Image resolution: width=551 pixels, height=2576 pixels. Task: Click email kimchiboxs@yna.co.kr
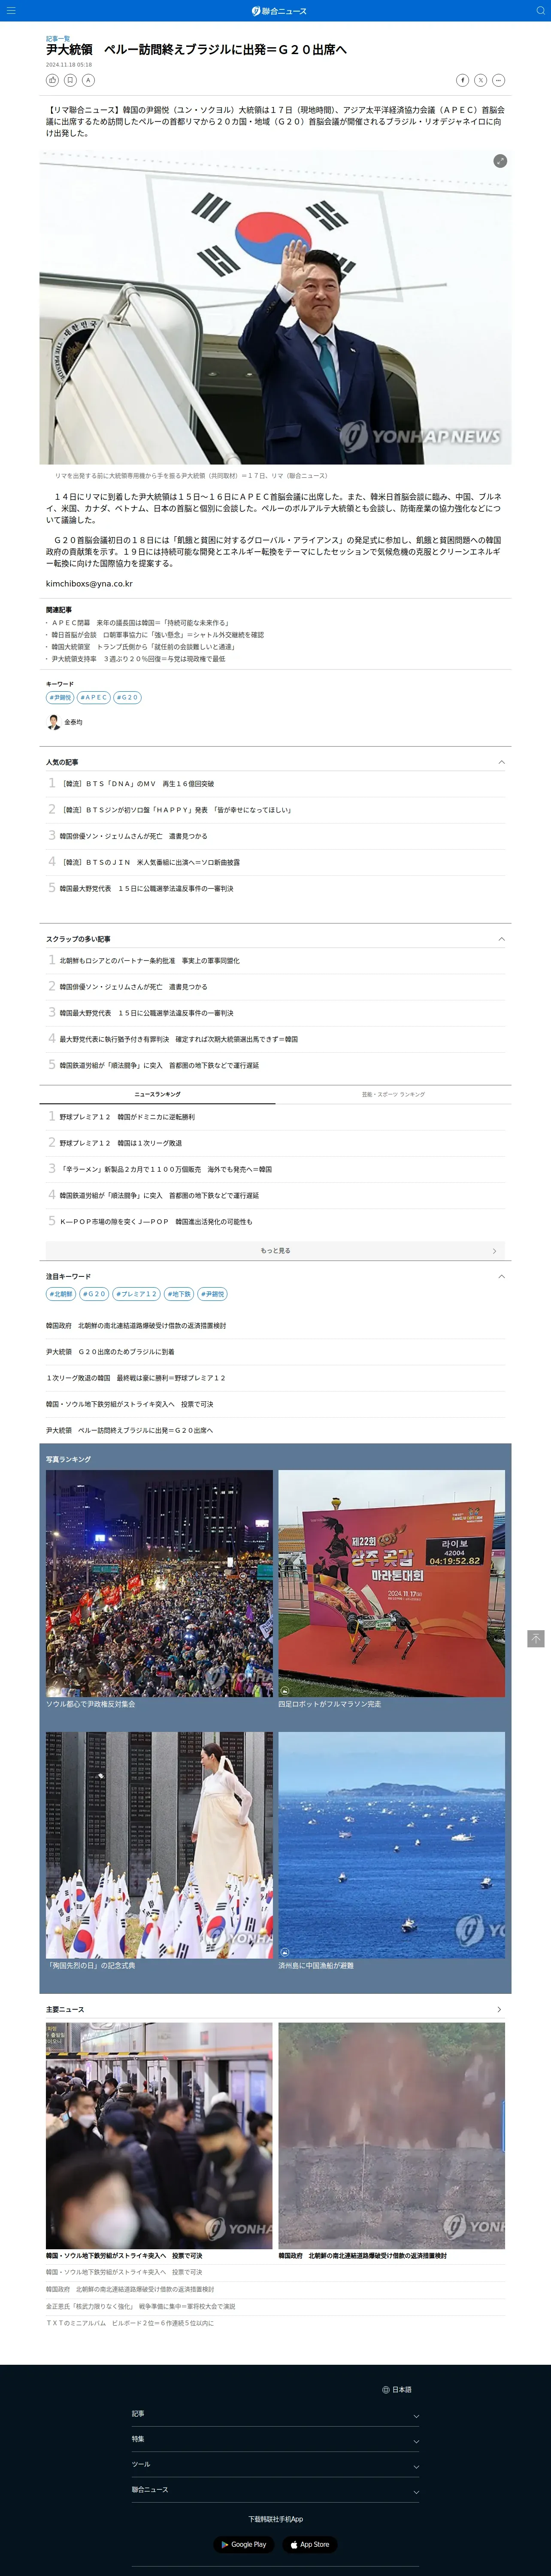click(x=89, y=583)
